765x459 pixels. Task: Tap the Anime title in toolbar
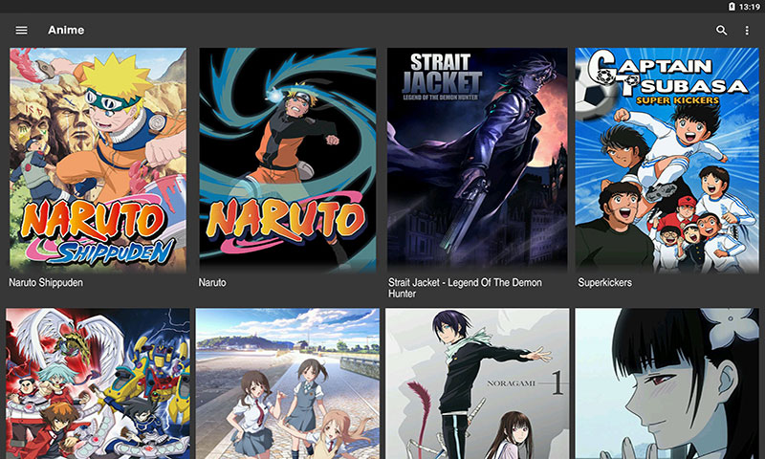(66, 31)
